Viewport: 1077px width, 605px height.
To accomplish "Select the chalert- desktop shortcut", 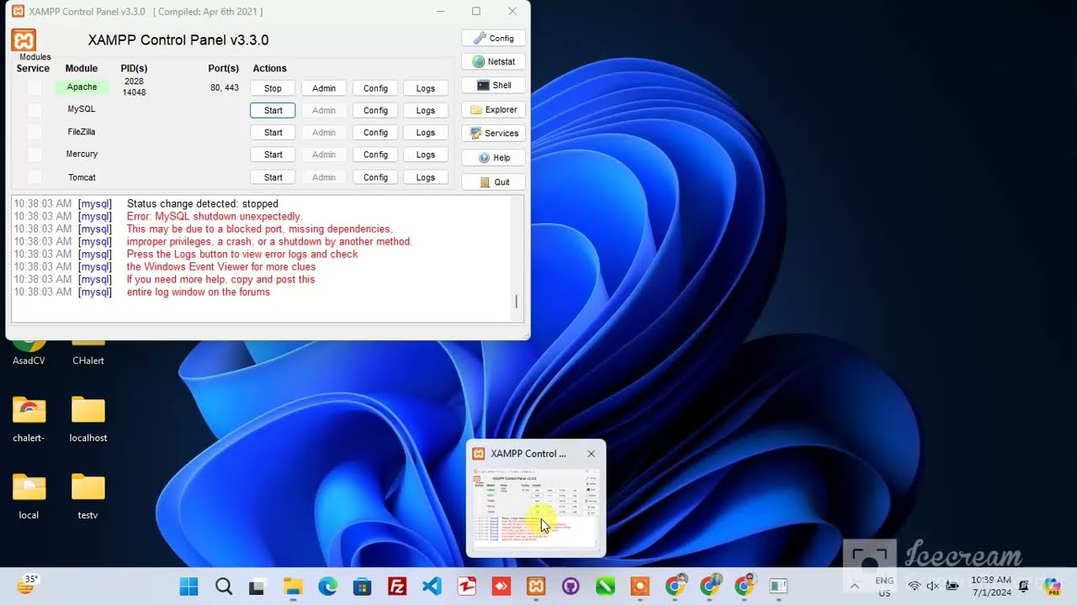I will coord(29,418).
